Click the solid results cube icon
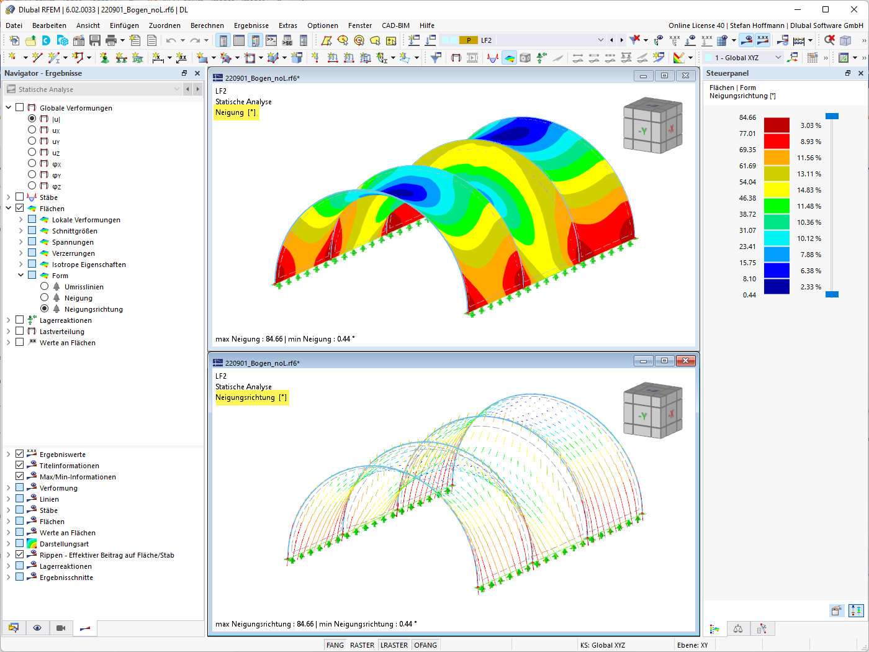 (525, 58)
